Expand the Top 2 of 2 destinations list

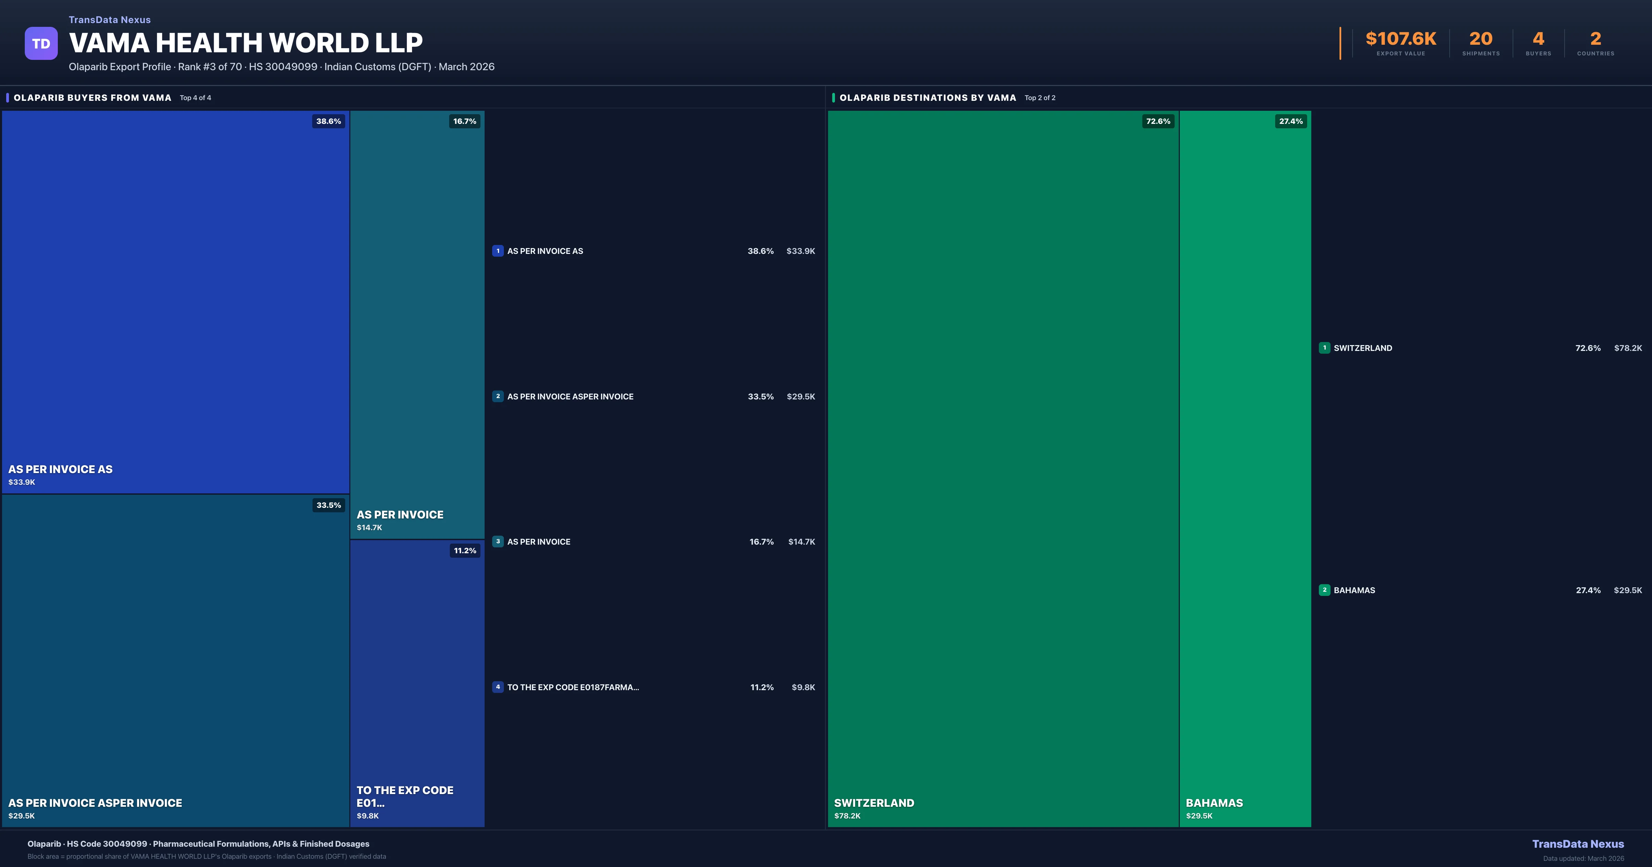(x=1040, y=97)
